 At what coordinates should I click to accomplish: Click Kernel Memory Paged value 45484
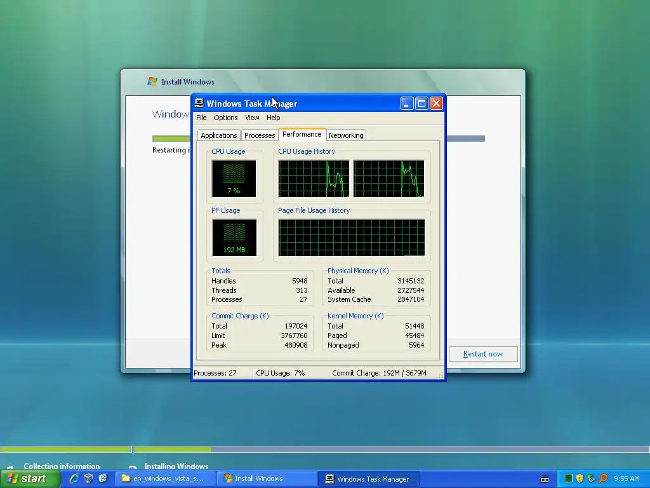click(415, 335)
